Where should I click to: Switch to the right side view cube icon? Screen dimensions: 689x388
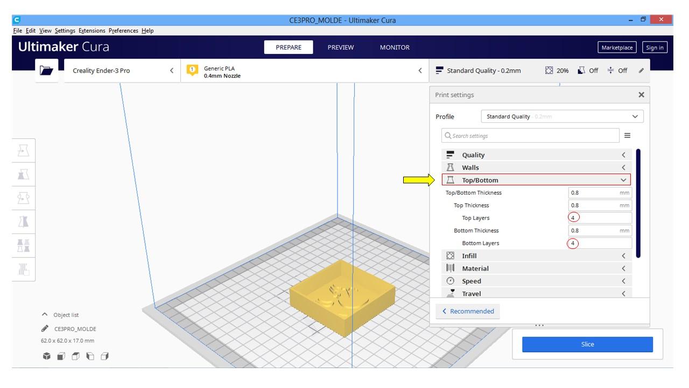(104, 356)
